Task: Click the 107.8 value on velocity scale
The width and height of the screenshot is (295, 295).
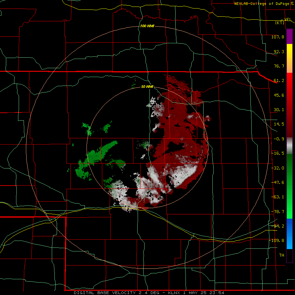Action: click(278, 37)
